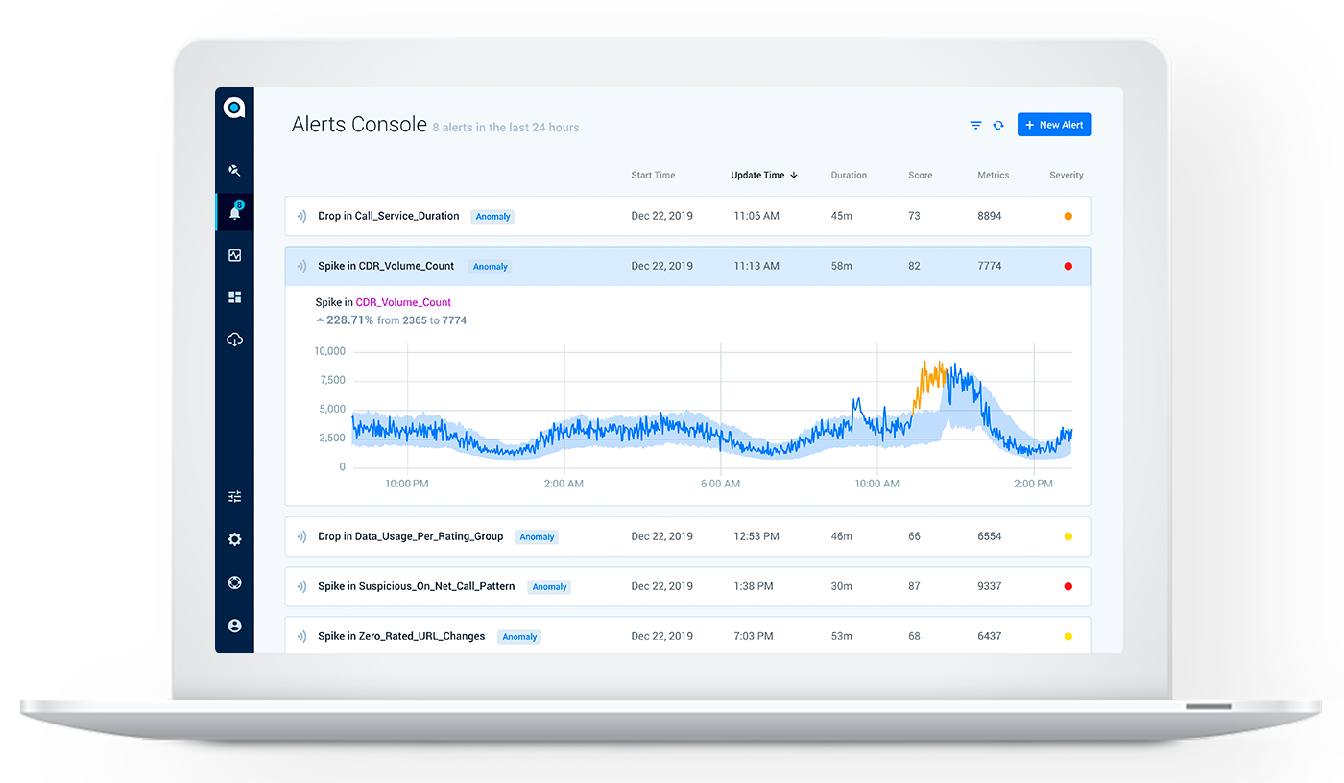Open the help lifebuoy icon in the sidebar
The image size is (1344, 783).
coord(234,582)
